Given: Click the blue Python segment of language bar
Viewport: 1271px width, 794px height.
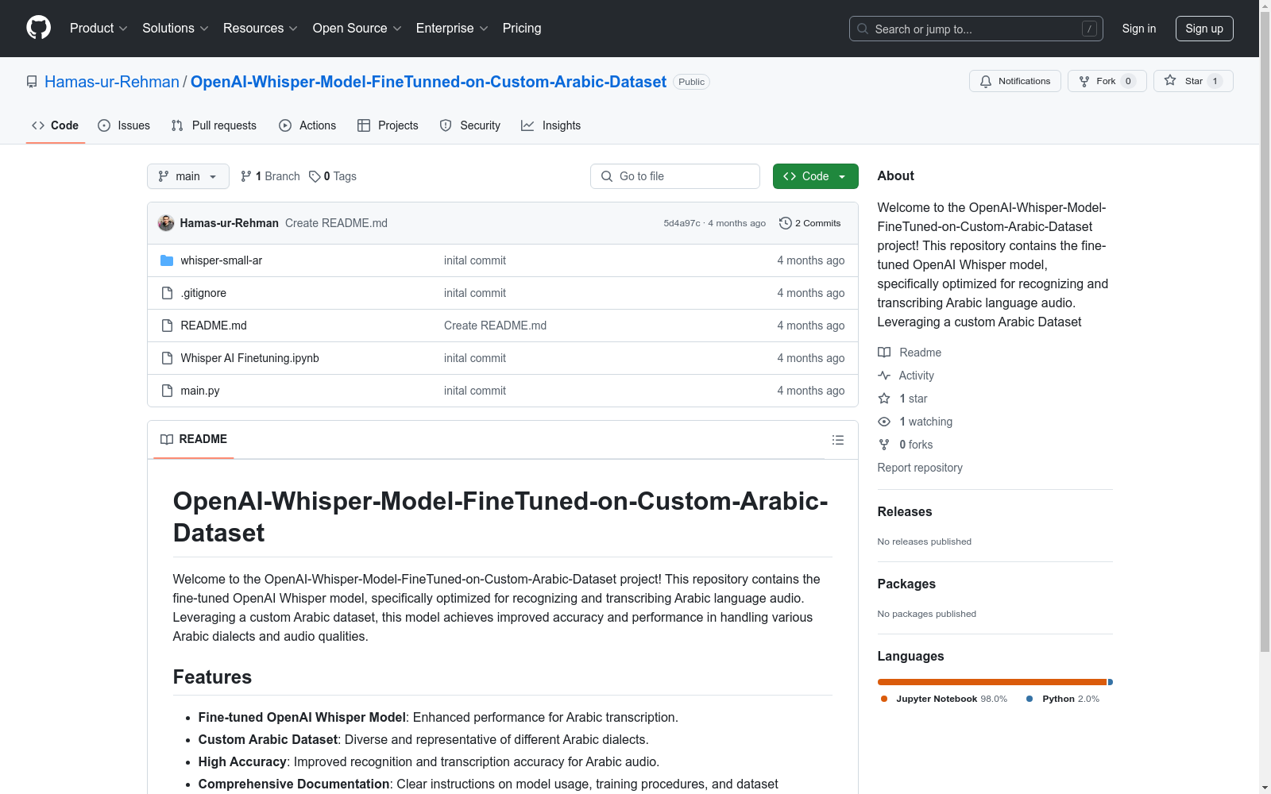Looking at the screenshot, I should point(1111,682).
